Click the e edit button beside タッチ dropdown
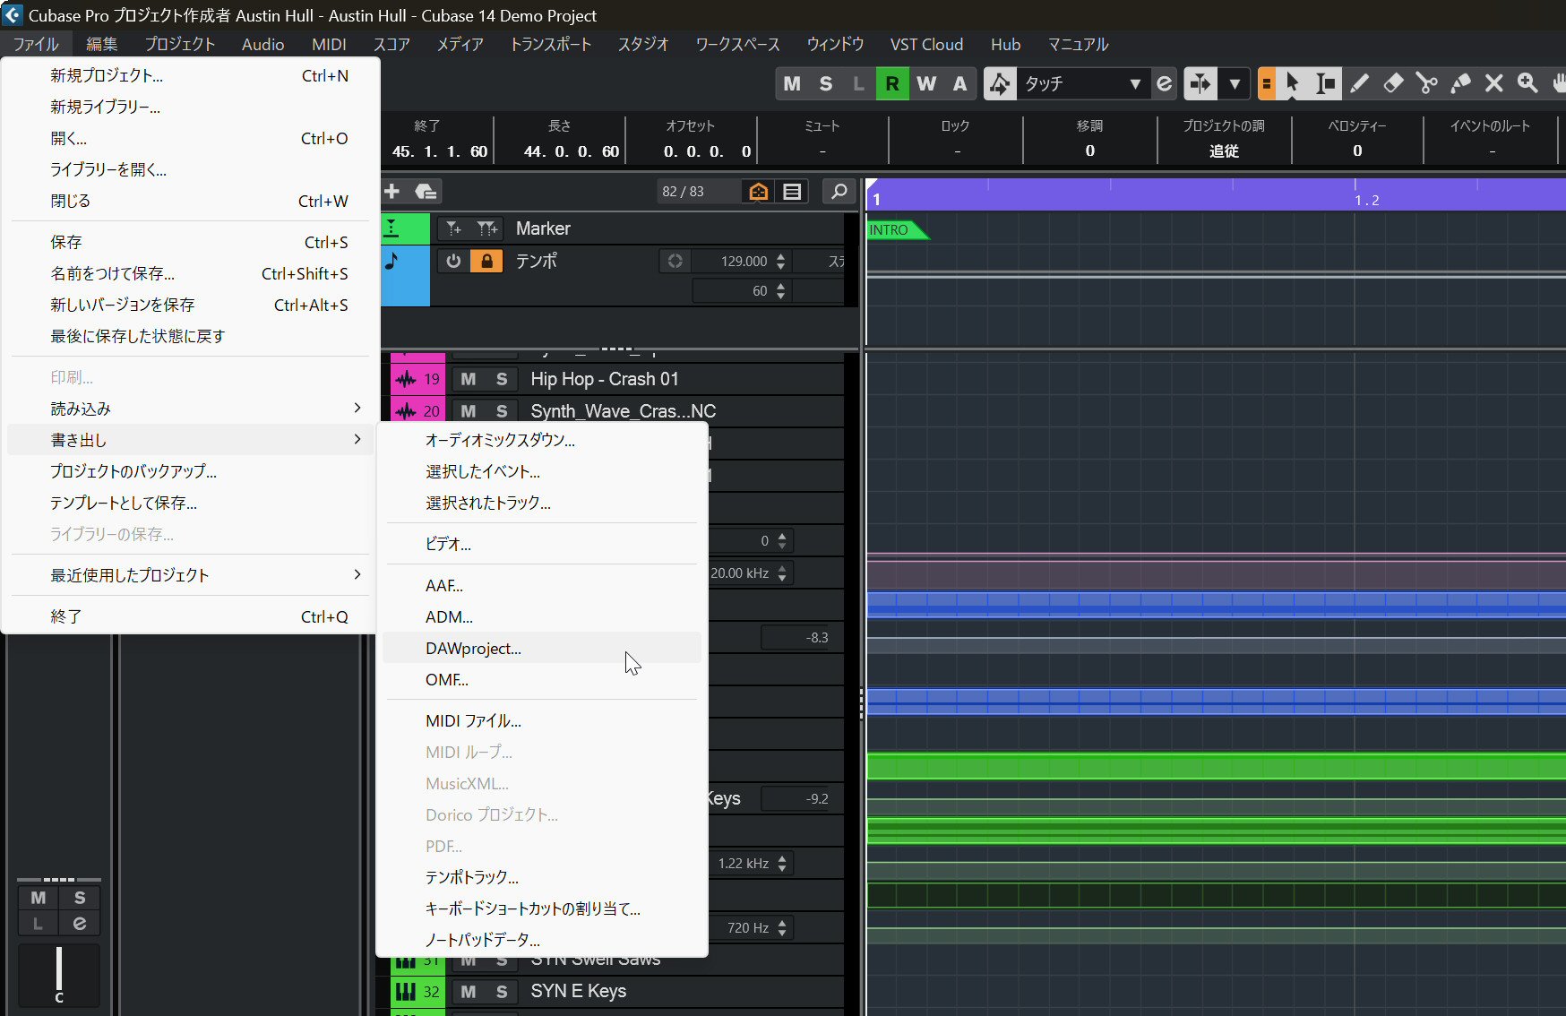Image resolution: width=1566 pixels, height=1016 pixels. point(1164,84)
